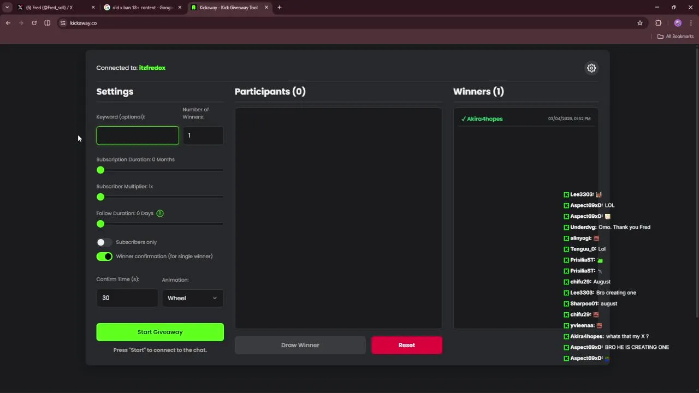Viewport: 699px width, 393px height.
Task: Click the Winners (1) heading
Action: [x=478, y=92]
